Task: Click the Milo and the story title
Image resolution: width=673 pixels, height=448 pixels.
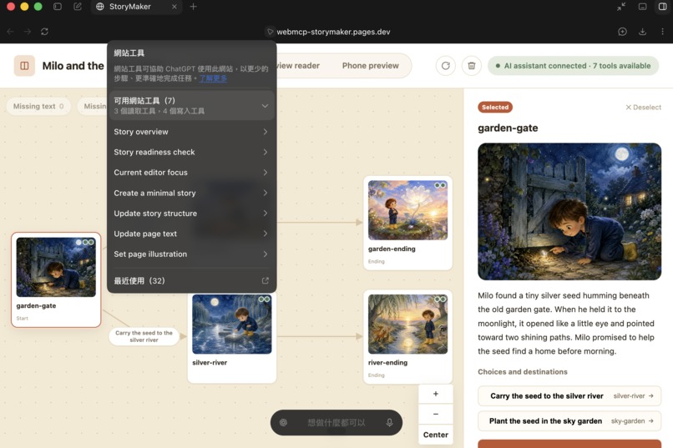Action: coord(73,66)
